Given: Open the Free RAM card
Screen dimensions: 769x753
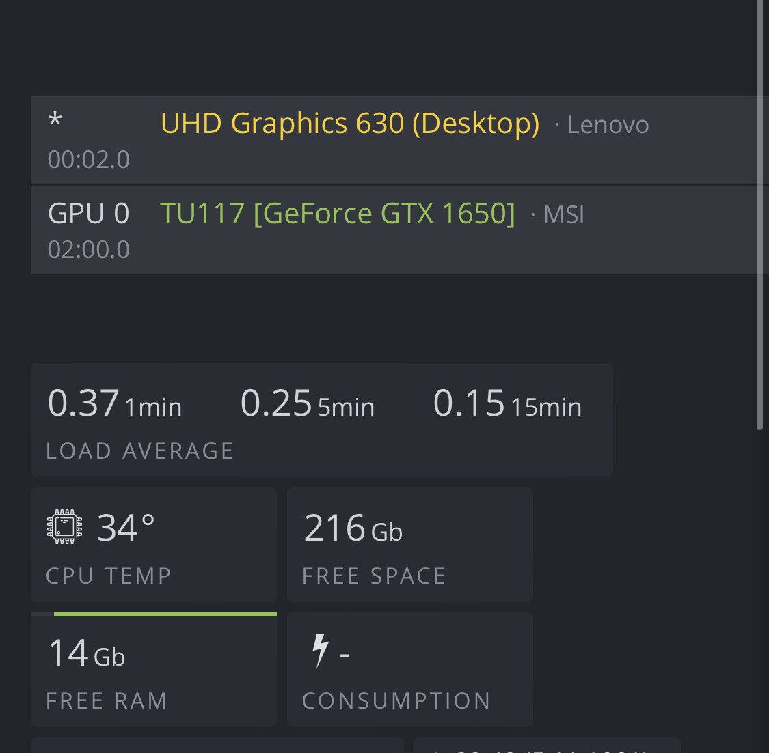Looking at the screenshot, I should [x=153, y=671].
